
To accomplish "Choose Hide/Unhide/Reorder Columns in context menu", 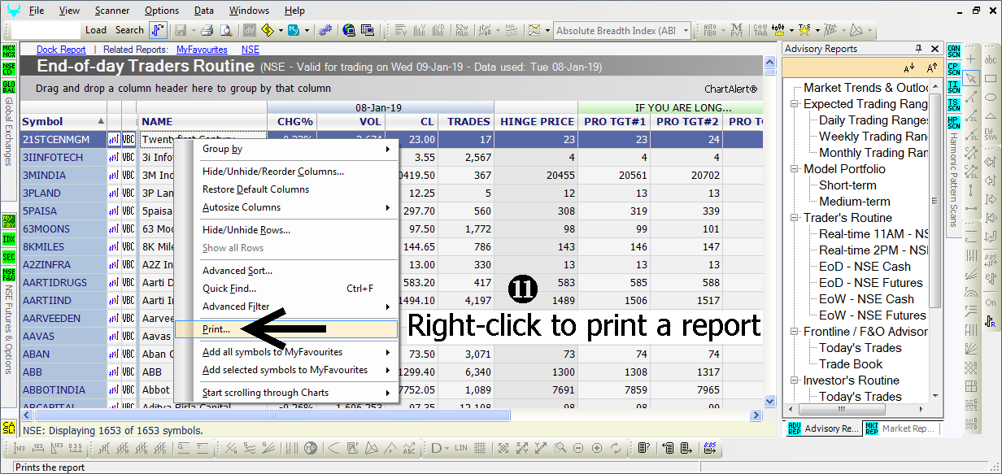I will point(296,172).
